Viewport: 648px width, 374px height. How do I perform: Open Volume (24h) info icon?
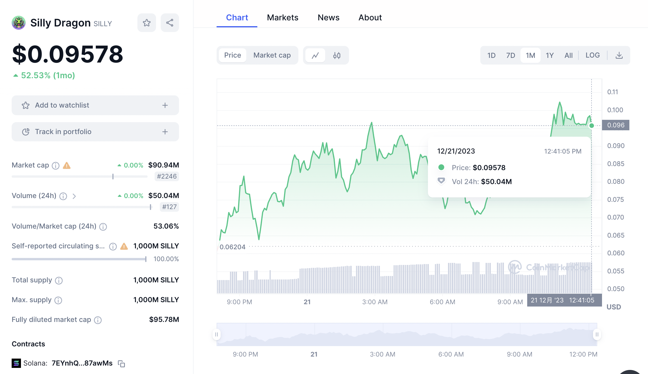[63, 196]
